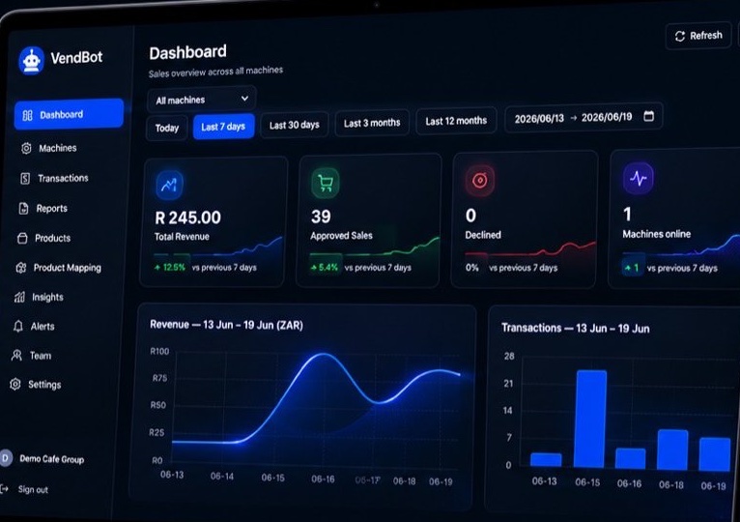This screenshot has width=740, height=522.
Task: Click the 06-16 label on revenue axis
Action: (323, 479)
